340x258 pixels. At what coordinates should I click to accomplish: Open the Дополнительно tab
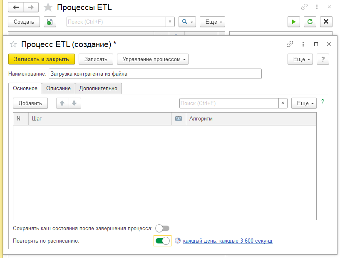coord(99,88)
